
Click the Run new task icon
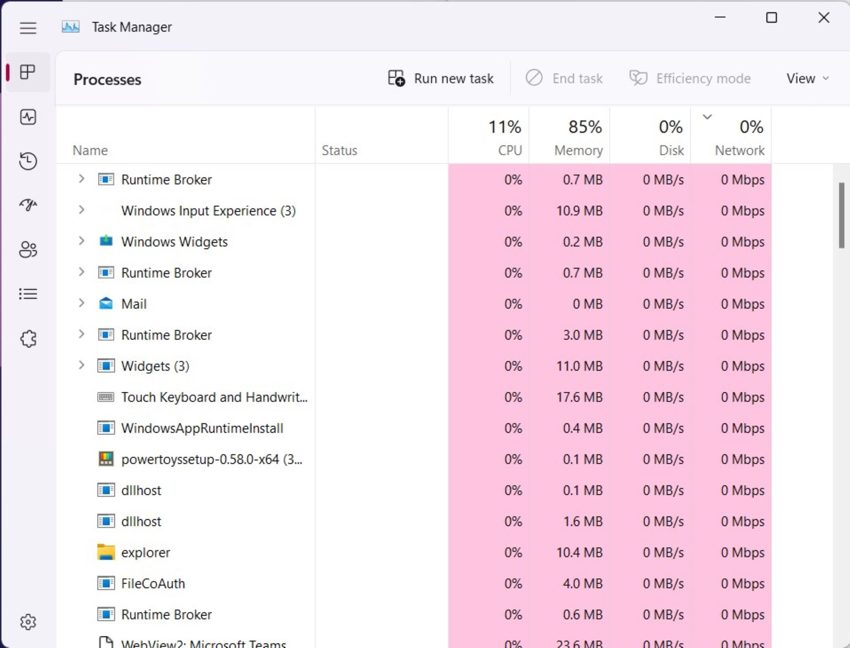pyautogui.click(x=396, y=78)
